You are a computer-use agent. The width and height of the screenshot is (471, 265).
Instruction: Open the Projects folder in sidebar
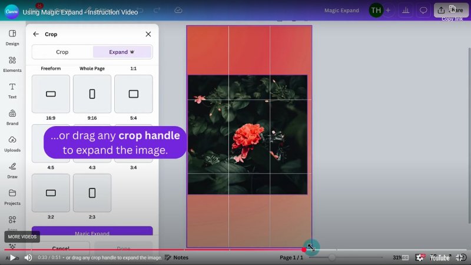pos(12,197)
